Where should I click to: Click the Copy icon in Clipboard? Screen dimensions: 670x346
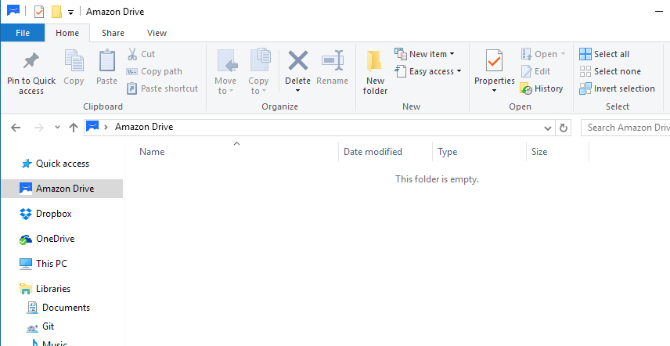74,60
